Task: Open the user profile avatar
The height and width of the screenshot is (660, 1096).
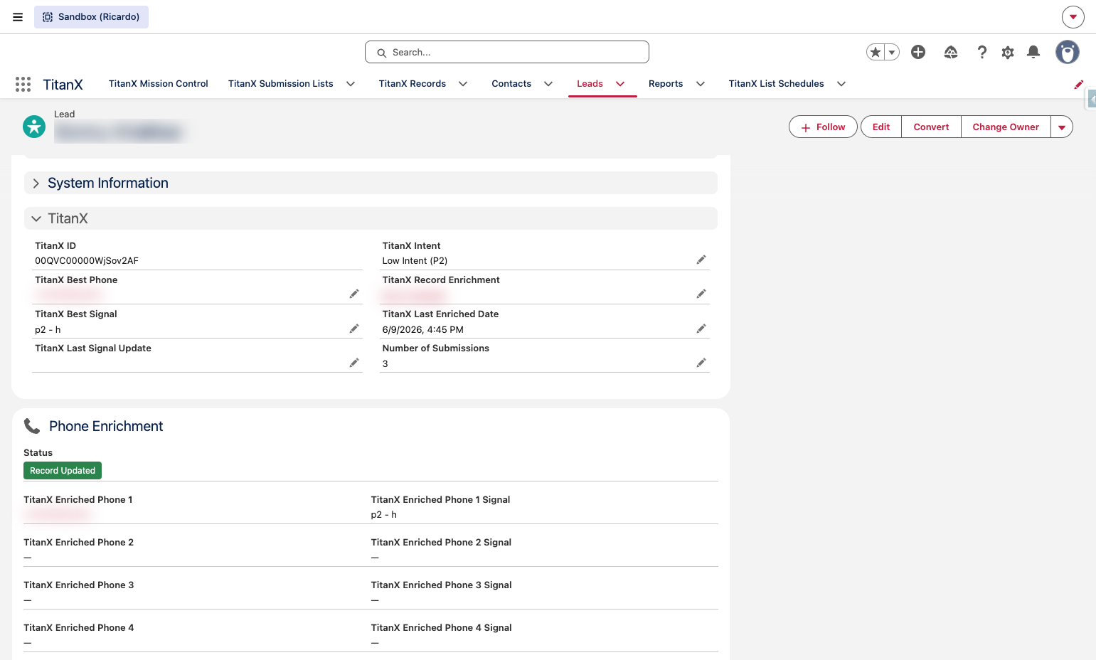Action: tap(1067, 52)
